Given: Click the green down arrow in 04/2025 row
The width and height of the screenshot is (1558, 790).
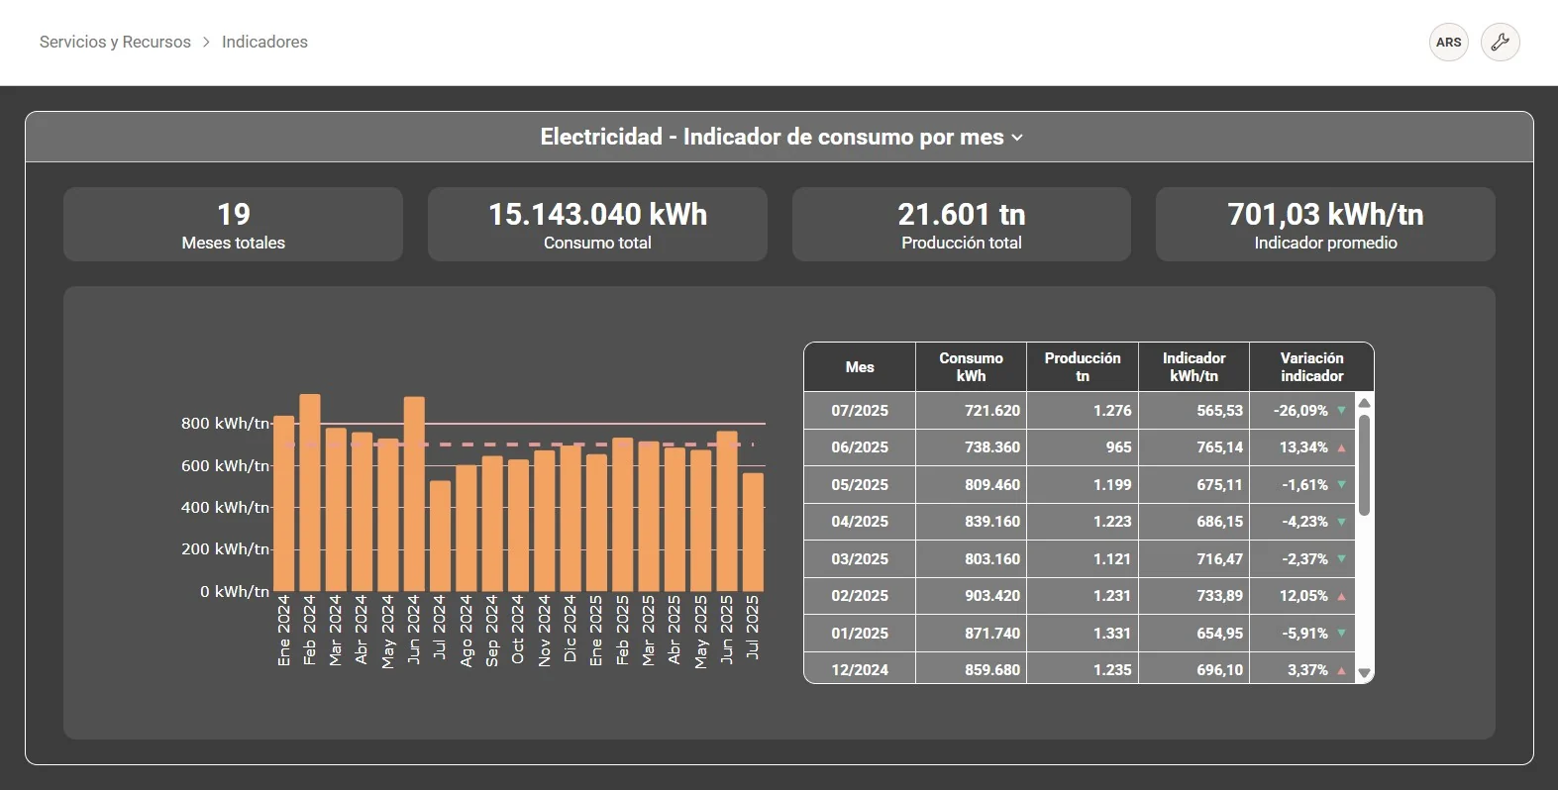Looking at the screenshot, I should [x=1341, y=522].
